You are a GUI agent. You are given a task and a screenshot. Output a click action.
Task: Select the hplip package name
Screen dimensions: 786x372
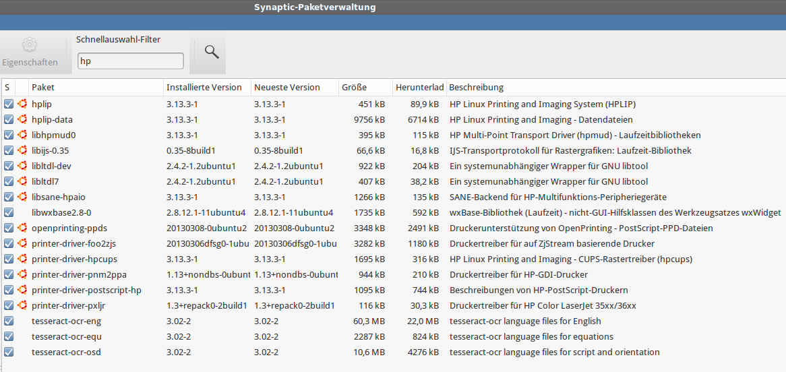(42, 104)
